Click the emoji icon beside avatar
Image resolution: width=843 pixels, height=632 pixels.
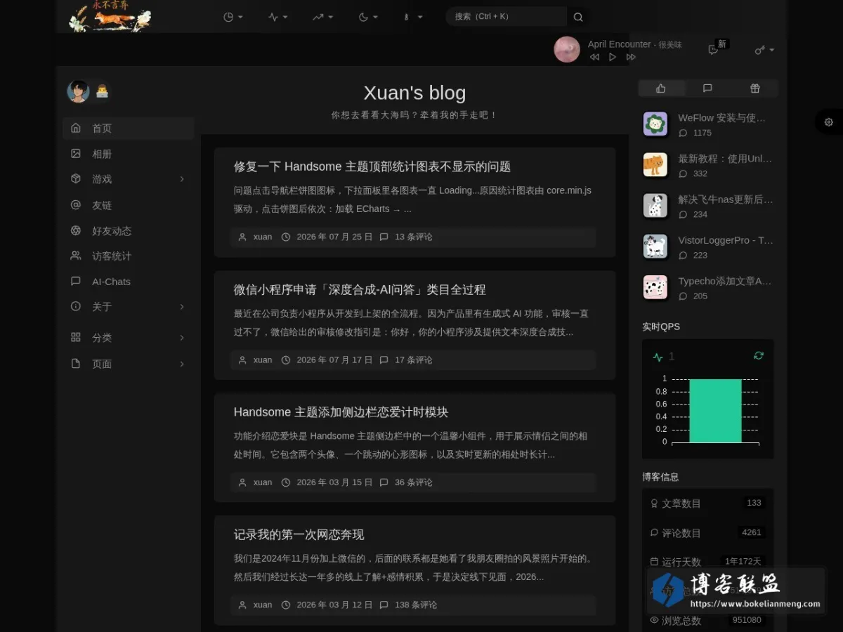[x=102, y=91]
